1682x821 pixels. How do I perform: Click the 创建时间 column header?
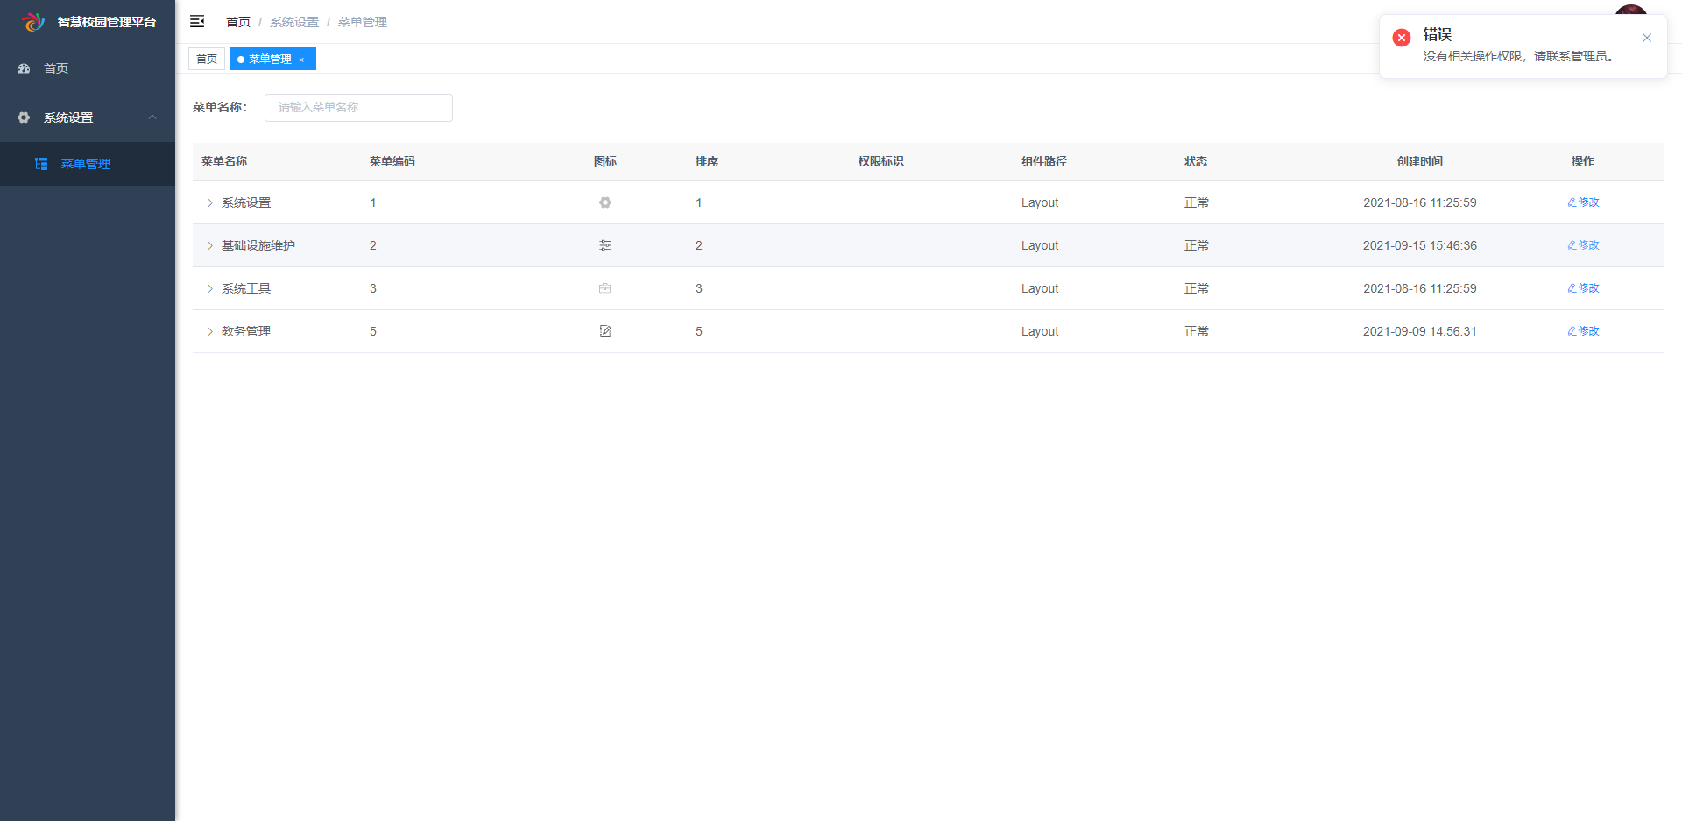click(x=1420, y=161)
